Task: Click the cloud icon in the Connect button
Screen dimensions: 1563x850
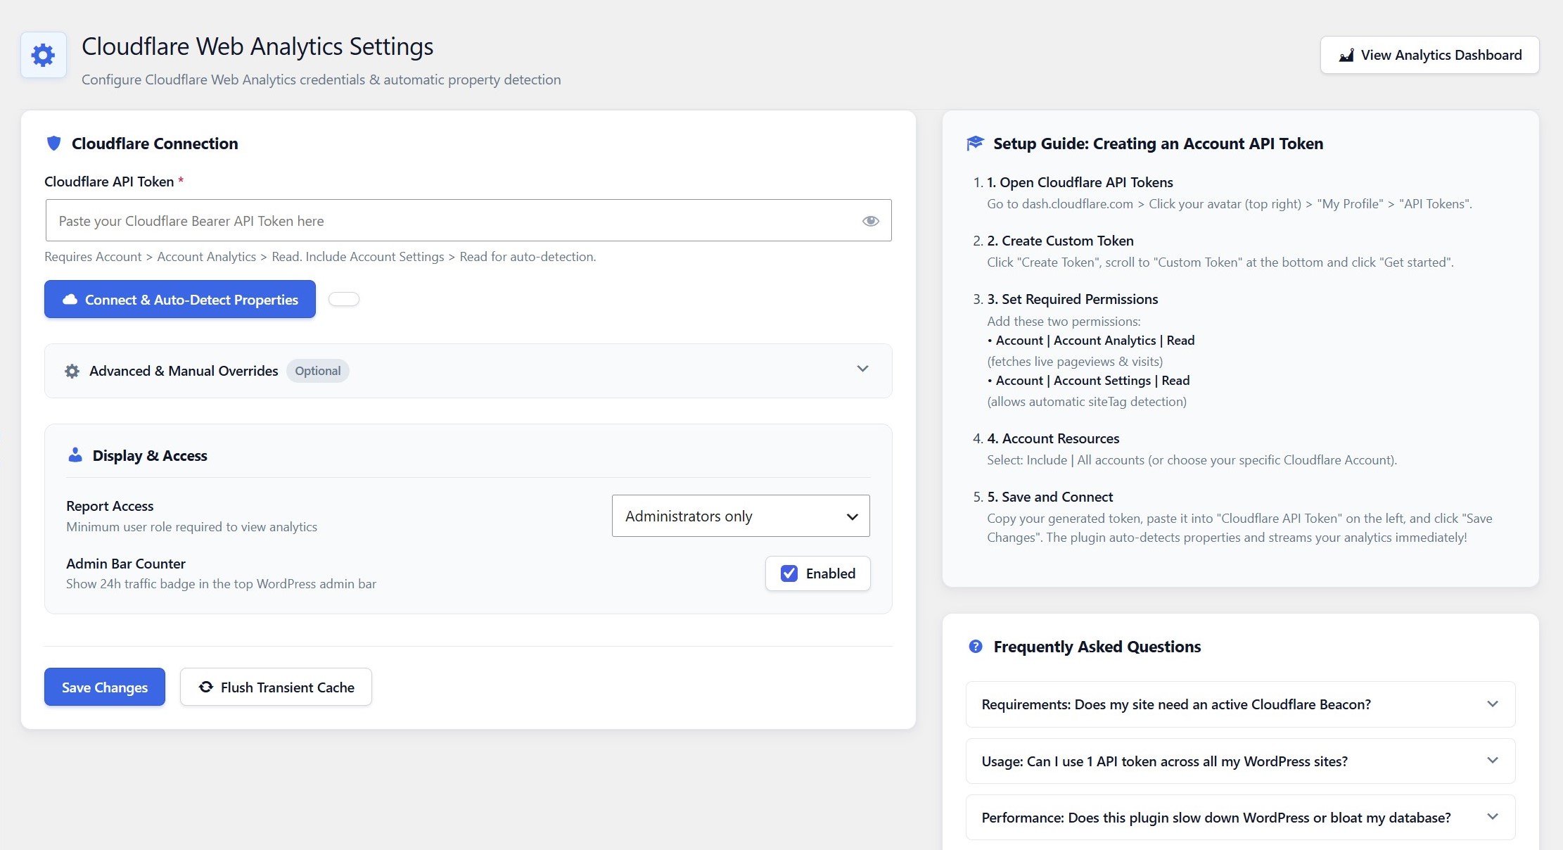Action: pyautogui.click(x=70, y=299)
